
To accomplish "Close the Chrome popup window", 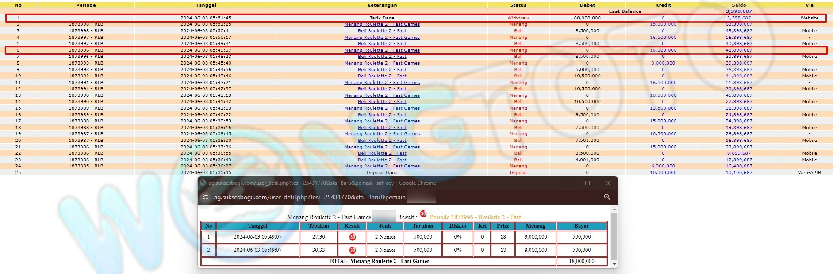I will pos(608,183).
